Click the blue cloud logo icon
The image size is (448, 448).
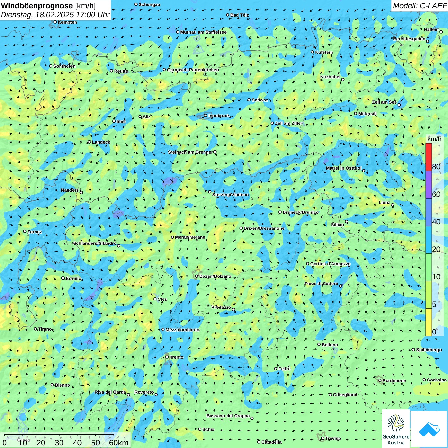(x=429, y=429)
